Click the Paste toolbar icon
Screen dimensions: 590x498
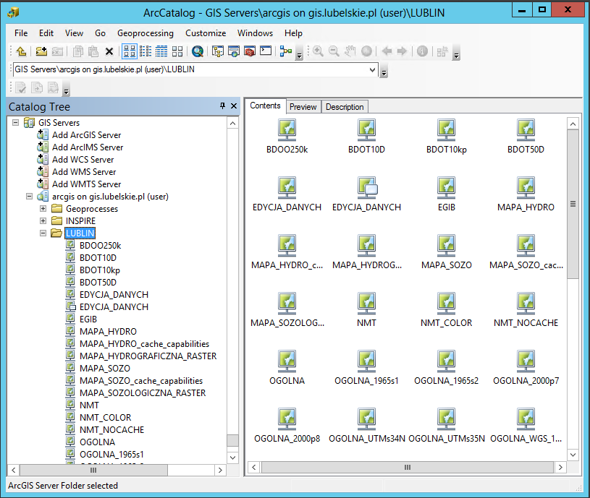93,51
